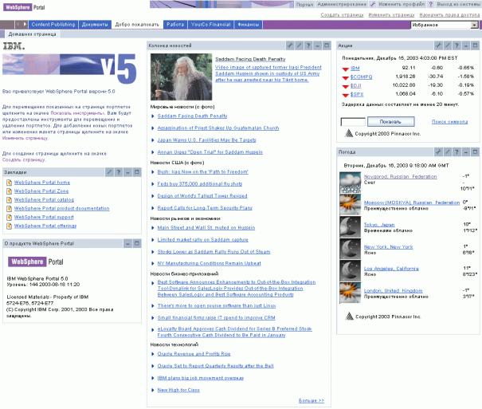Open the YourCo Financial tab
The width and height of the screenshot is (482, 409).
210,24
